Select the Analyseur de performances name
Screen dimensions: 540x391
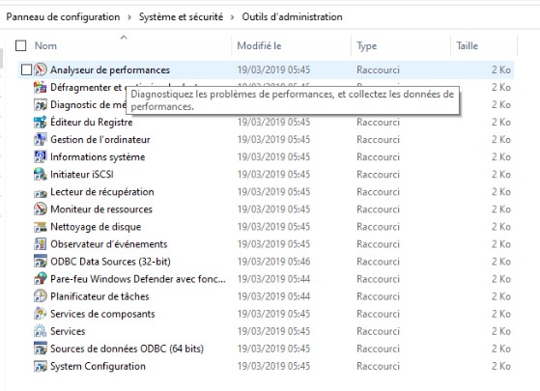tap(110, 70)
